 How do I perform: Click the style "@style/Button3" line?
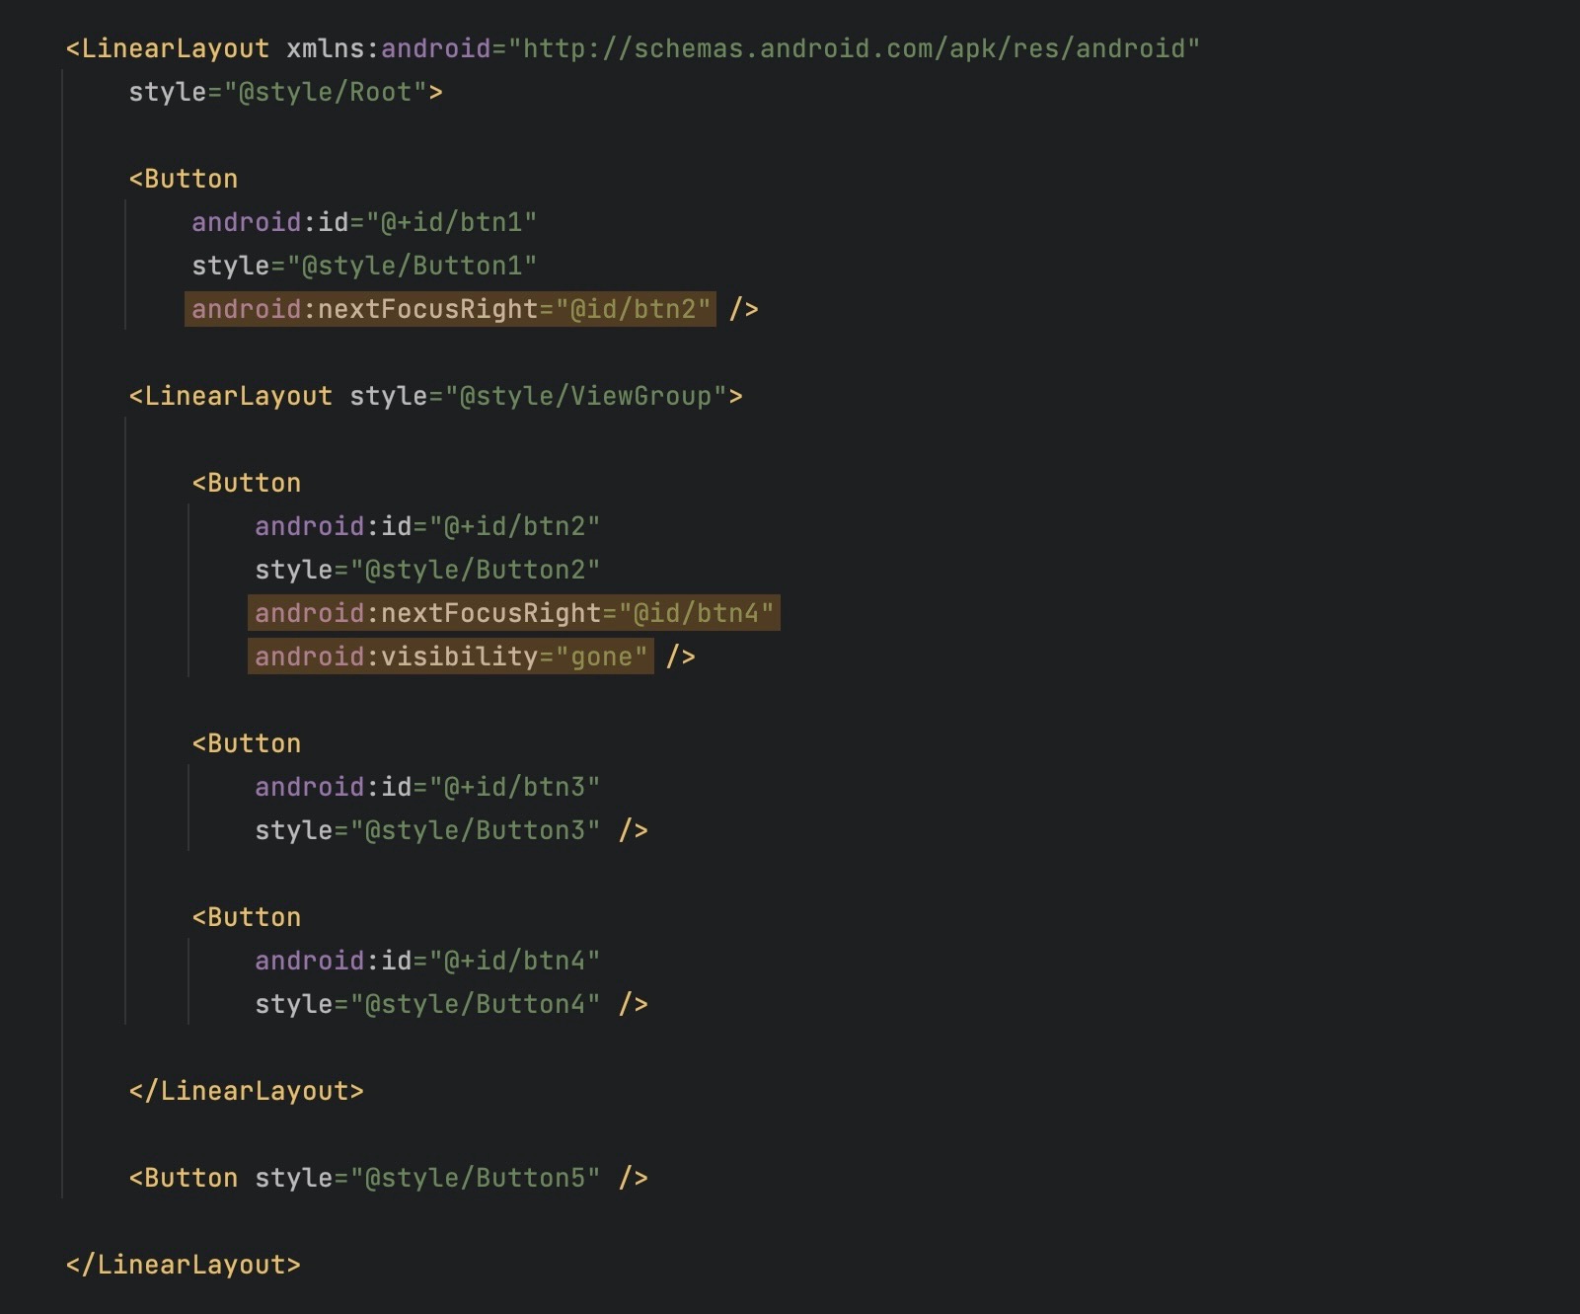tap(451, 830)
